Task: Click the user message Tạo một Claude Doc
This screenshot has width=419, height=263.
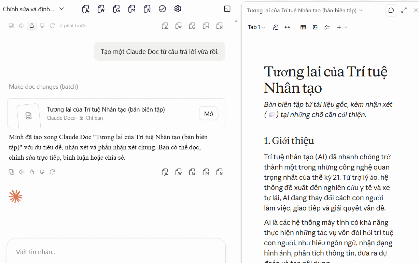Action: (160, 52)
